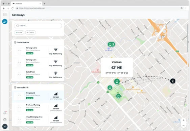Select the Gate Shack gateway entry
The width and height of the screenshot is (190, 131).
38,75
